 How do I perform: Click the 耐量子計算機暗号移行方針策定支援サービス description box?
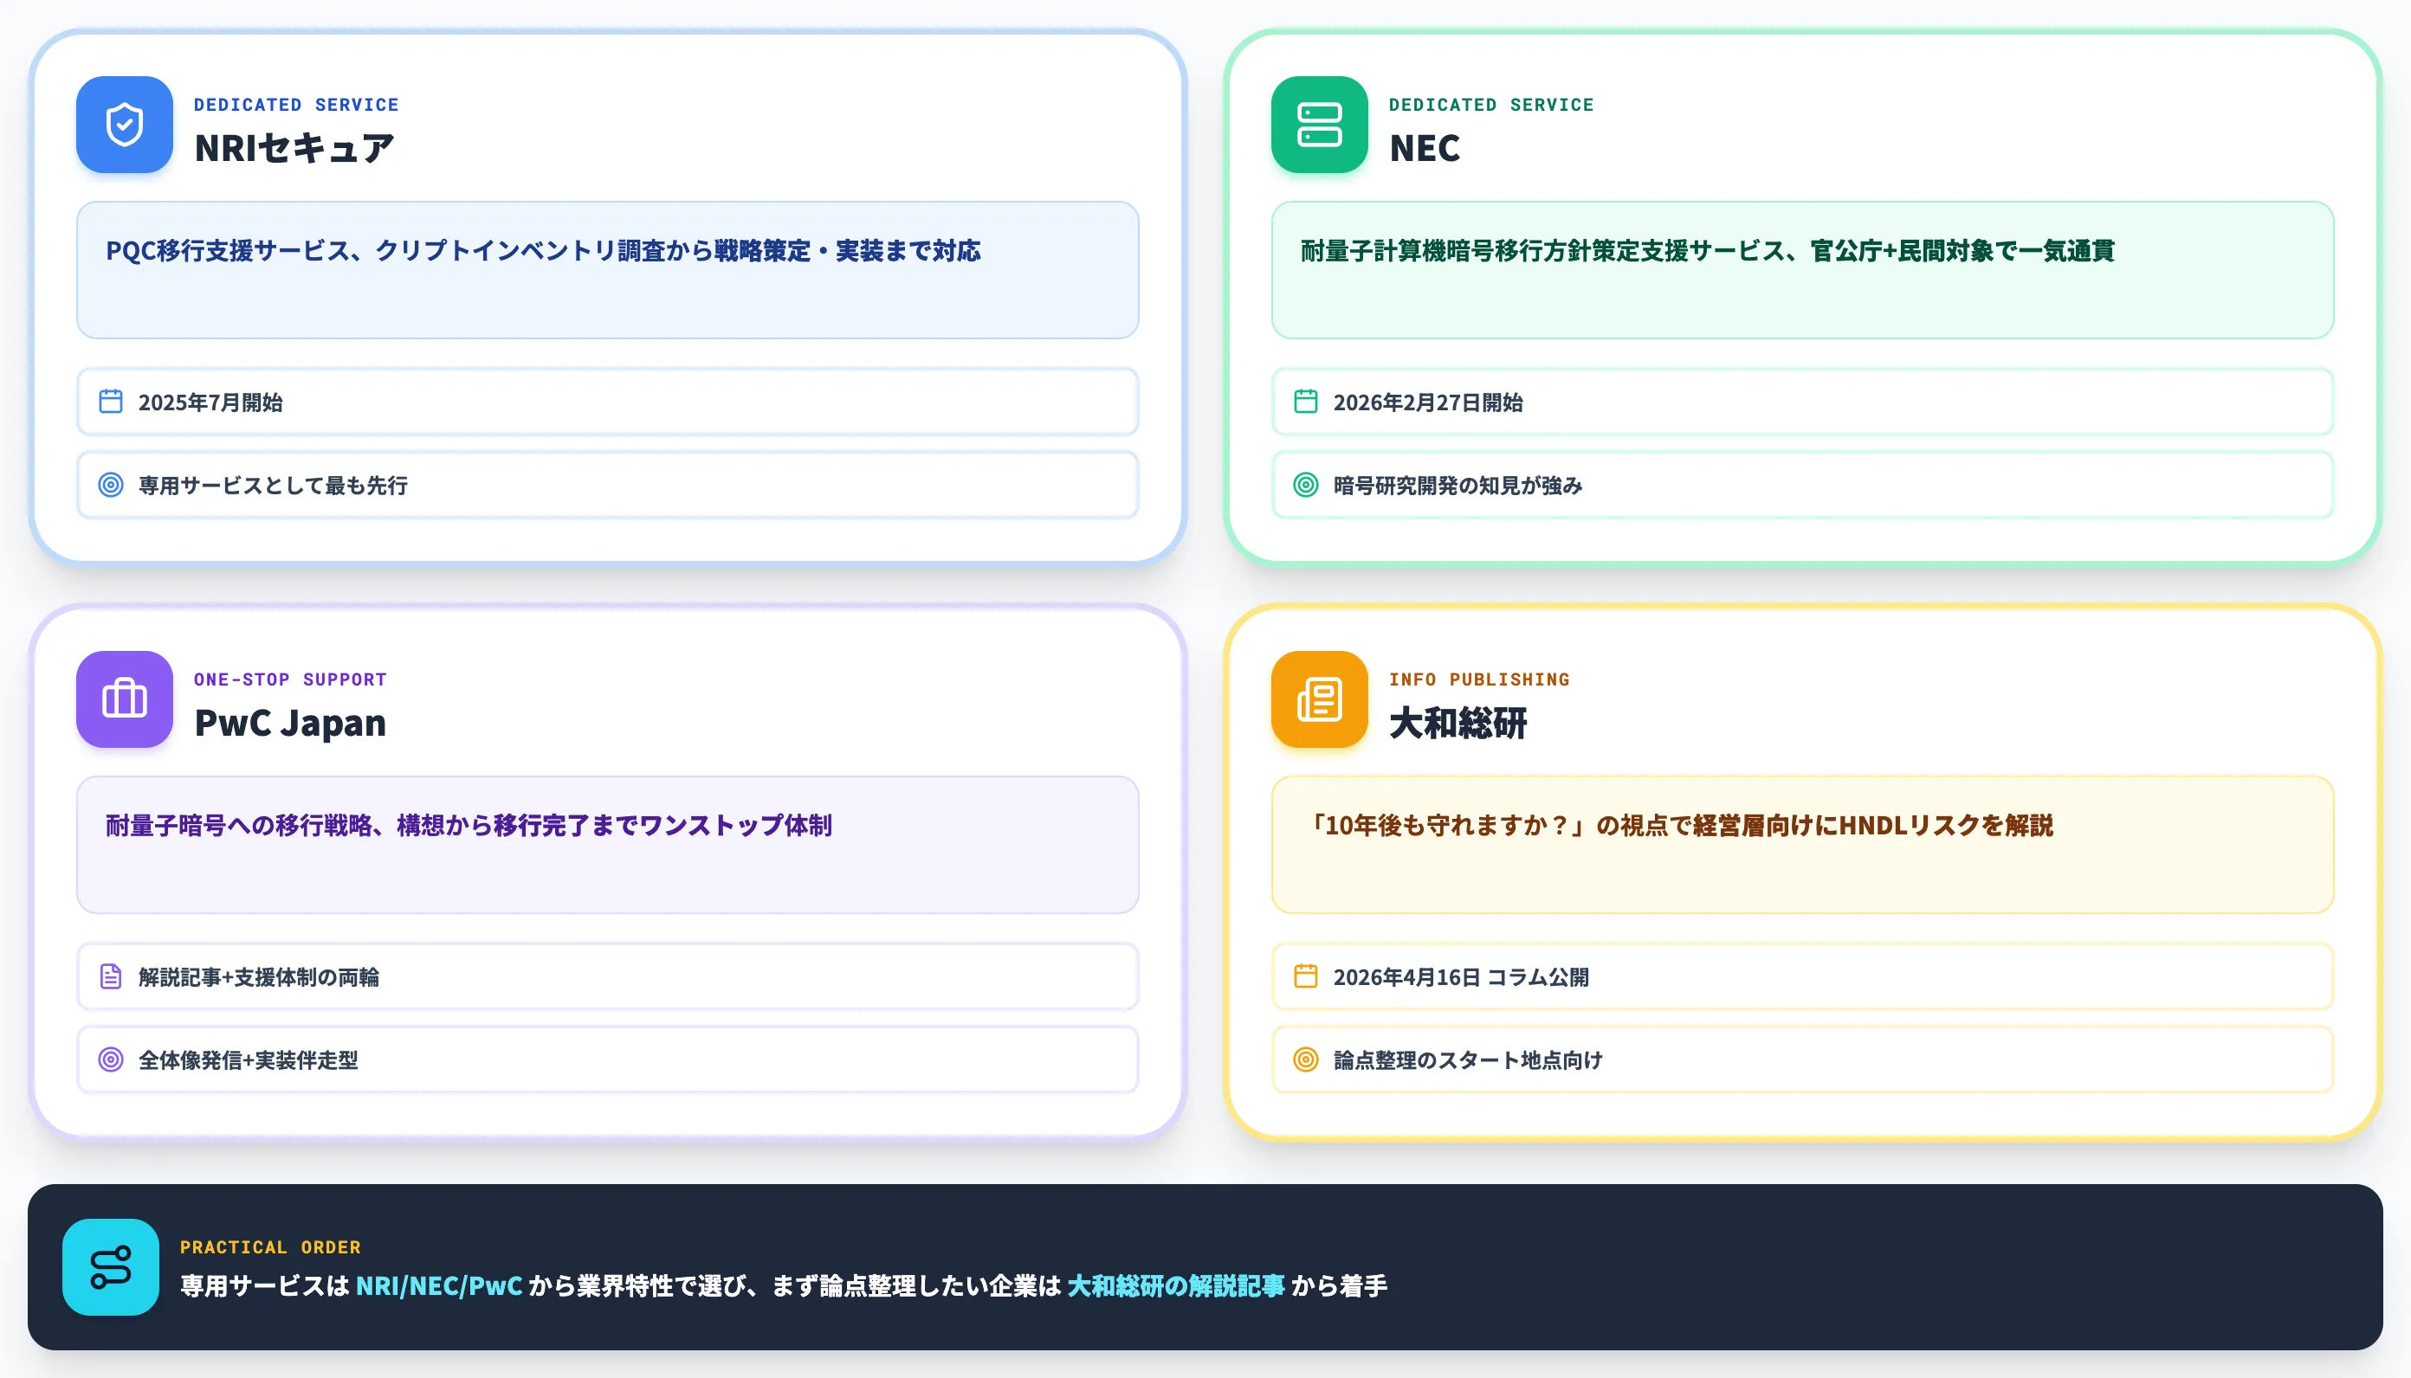pyautogui.click(x=1802, y=270)
